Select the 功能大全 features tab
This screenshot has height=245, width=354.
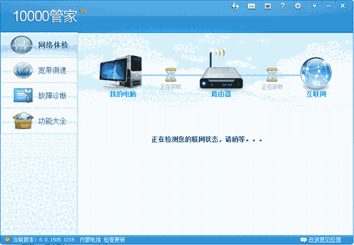(x=40, y=121)
